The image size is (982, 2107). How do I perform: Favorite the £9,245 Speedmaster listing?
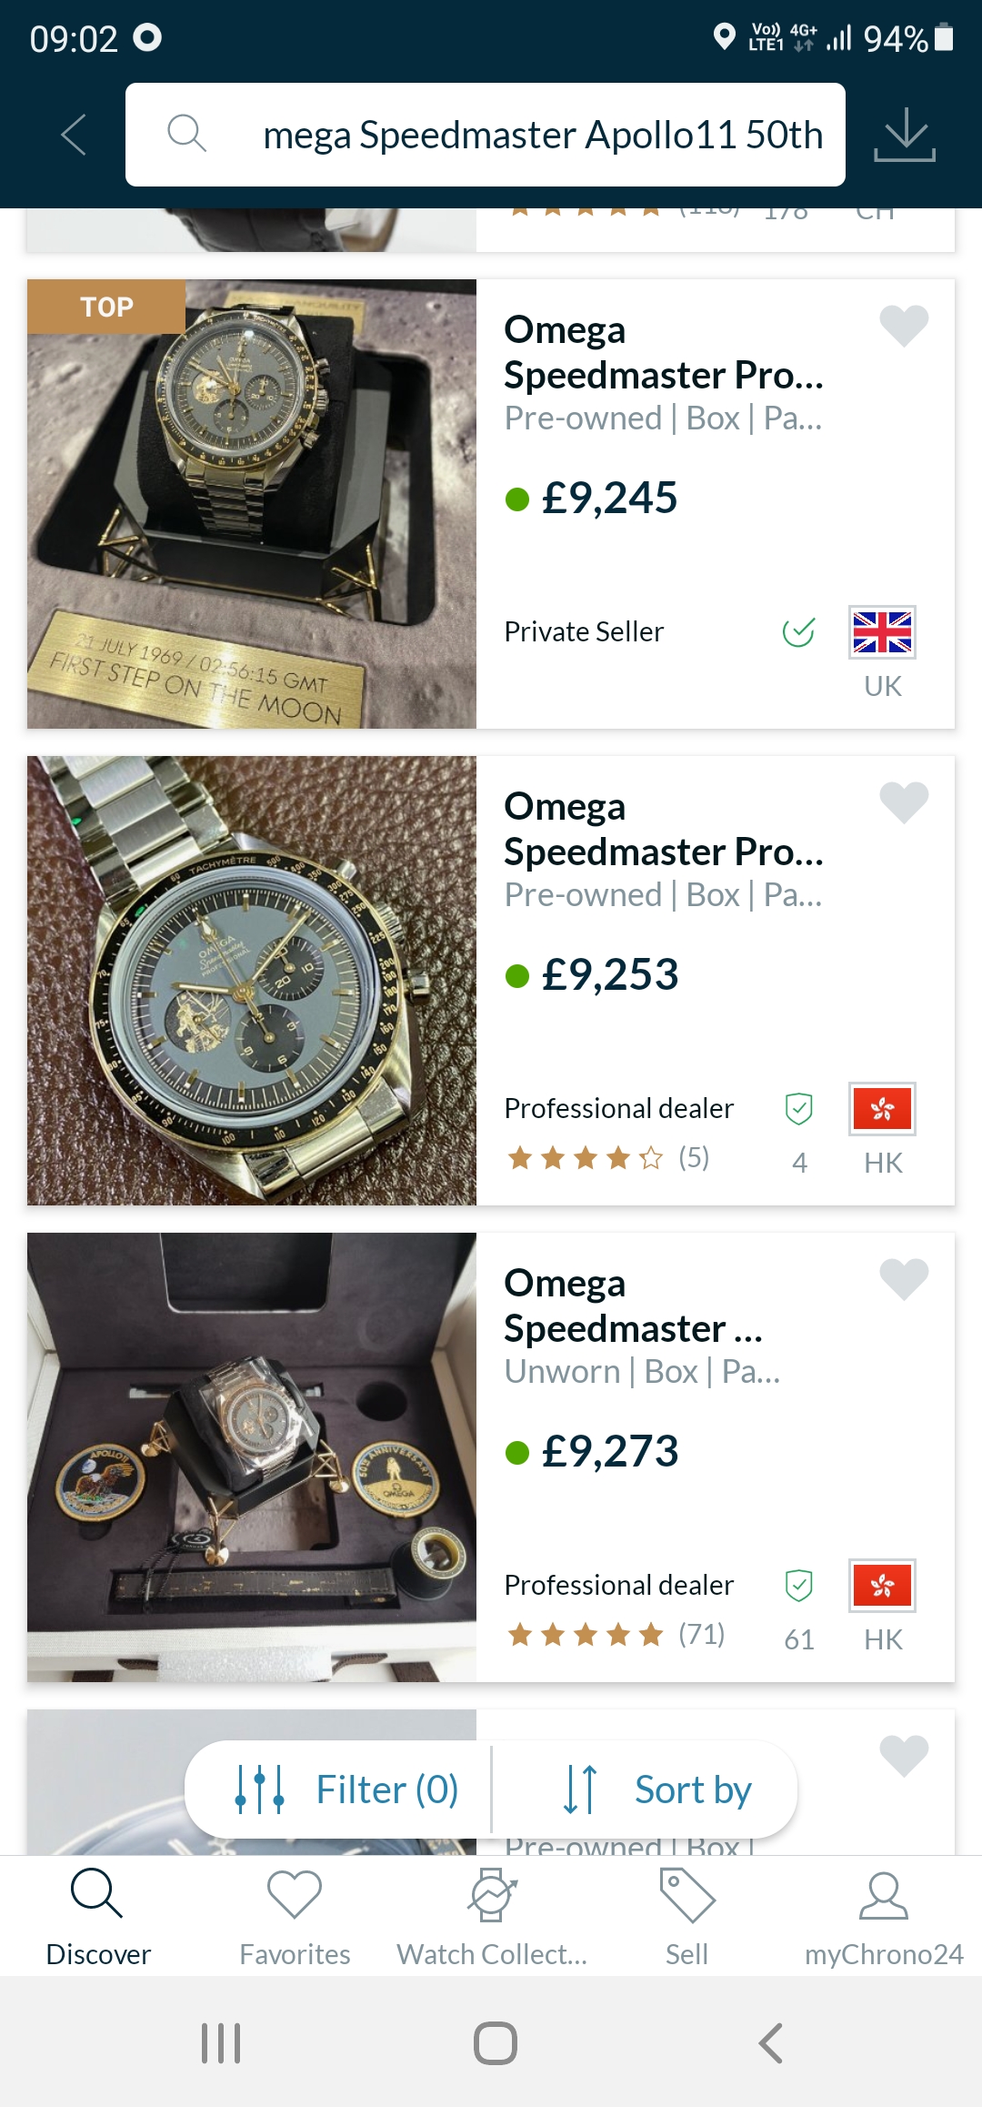tap(904, 326)
